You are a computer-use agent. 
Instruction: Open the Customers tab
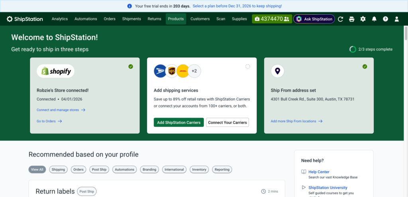click(200, 19)
